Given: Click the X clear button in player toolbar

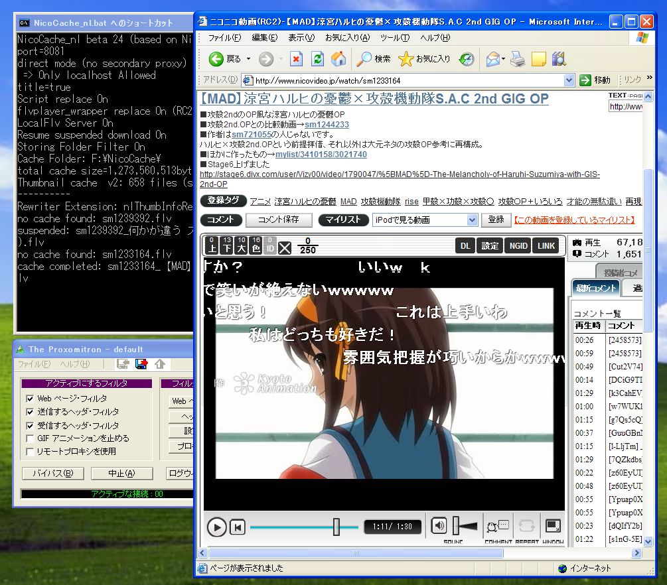Looking at the screenshot, I should pyautogui.click(x=285, y=248).
